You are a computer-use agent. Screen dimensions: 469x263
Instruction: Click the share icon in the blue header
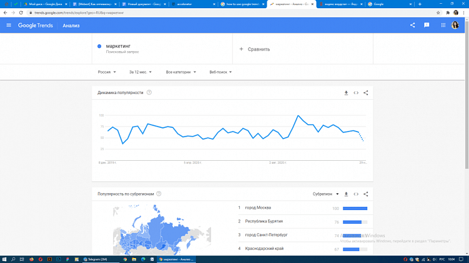click(x=412, y=26)
